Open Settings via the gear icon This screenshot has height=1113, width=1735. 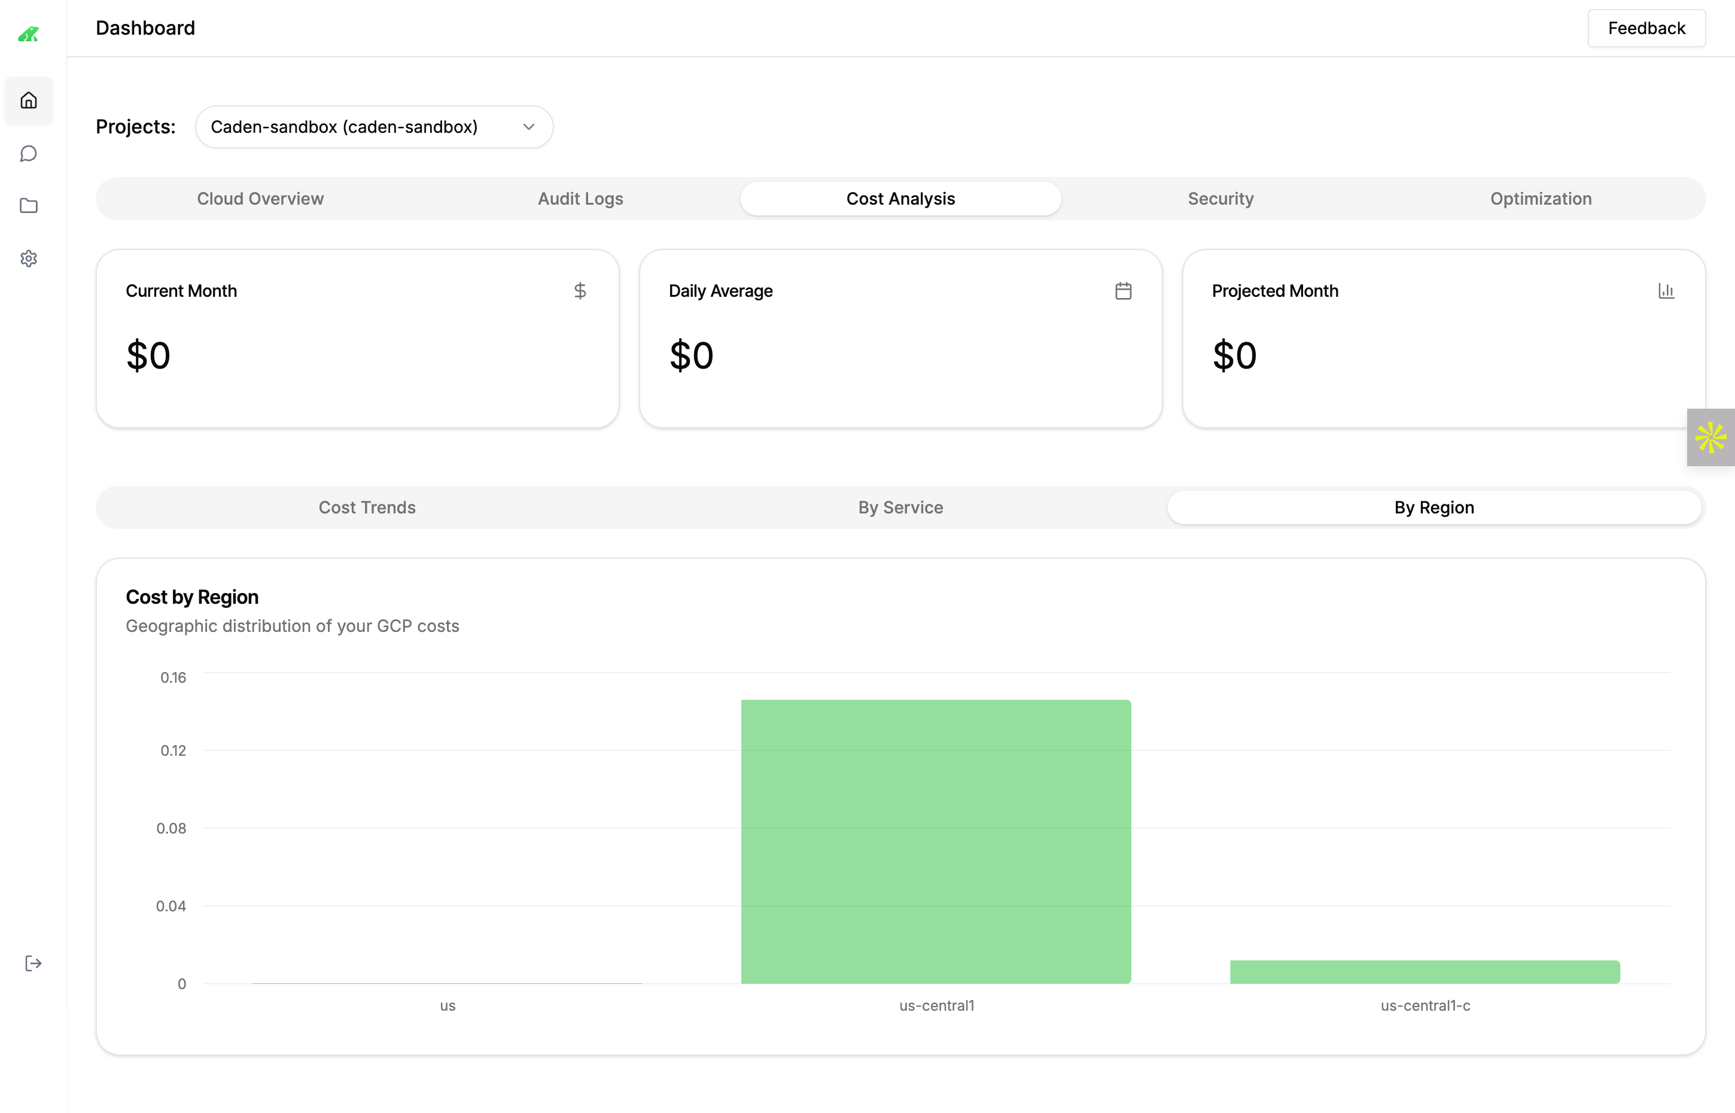(29, 259)
